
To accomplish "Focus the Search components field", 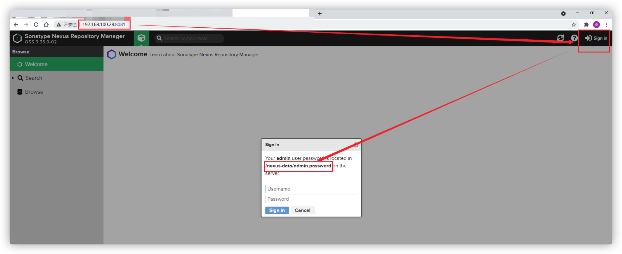I will coord(190,38).
